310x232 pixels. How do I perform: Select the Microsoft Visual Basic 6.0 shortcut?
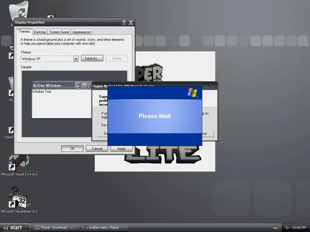[19, 200]
